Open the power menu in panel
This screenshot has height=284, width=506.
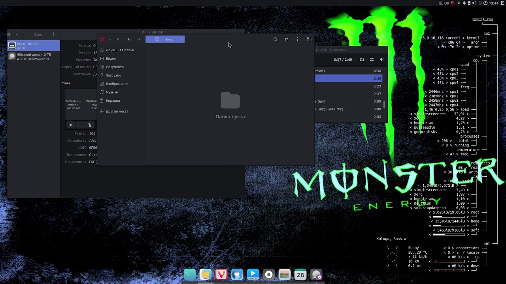tap(485, 3)
